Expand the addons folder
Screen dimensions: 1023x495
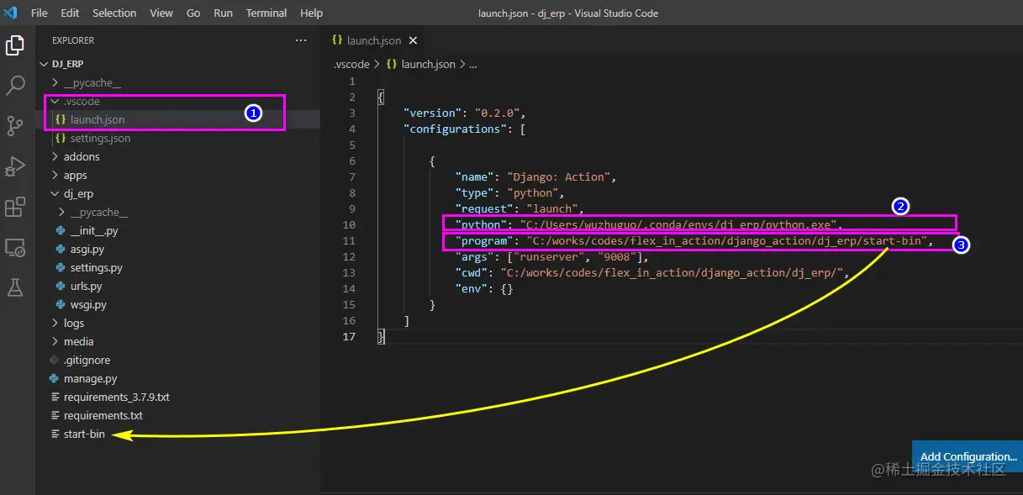[x=82, y=156]
